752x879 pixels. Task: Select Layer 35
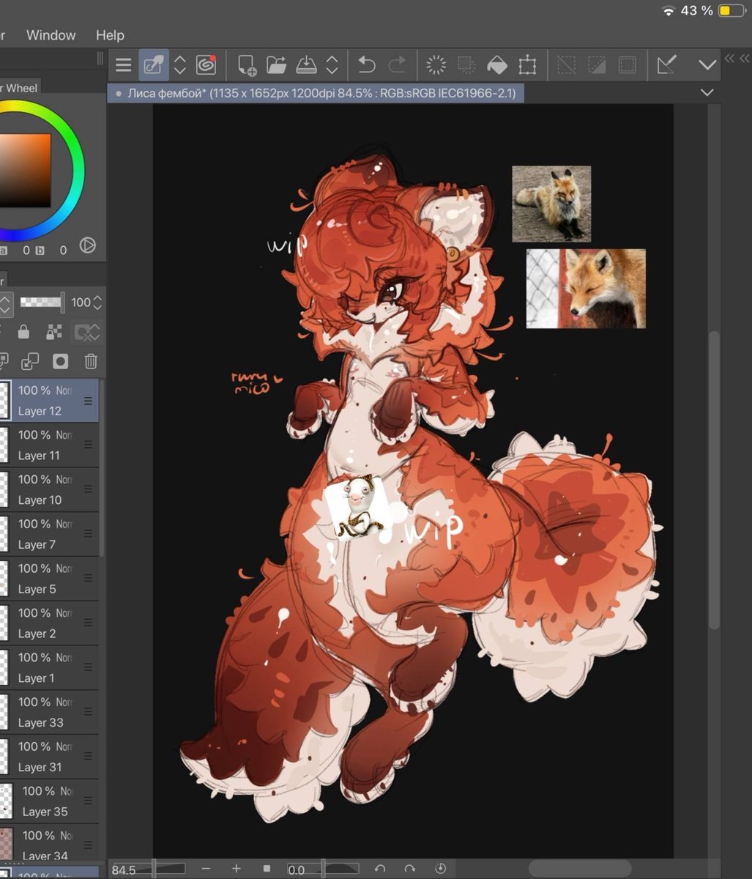point(50,801)
